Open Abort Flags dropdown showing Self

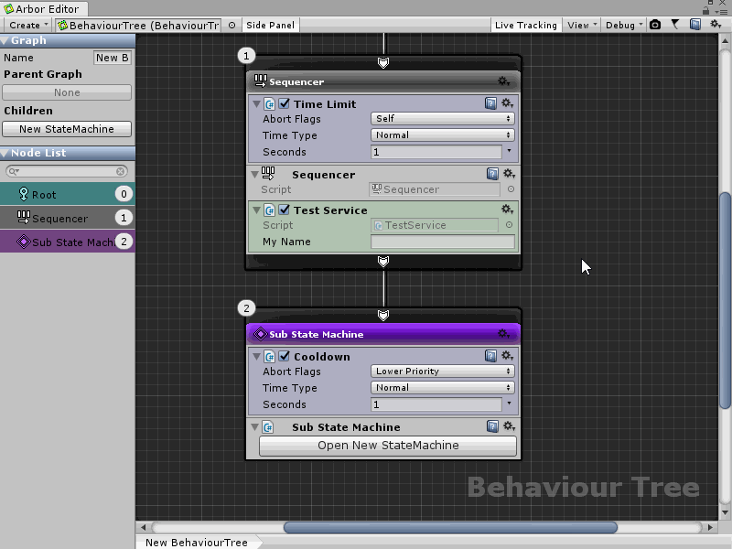(442, 118)
